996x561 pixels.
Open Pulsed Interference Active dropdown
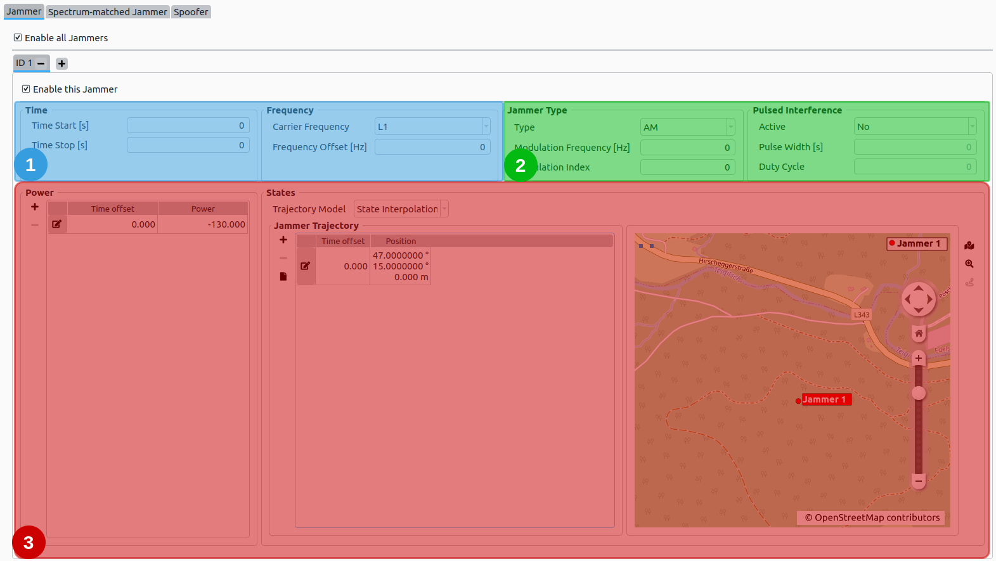tap(972, 127)
